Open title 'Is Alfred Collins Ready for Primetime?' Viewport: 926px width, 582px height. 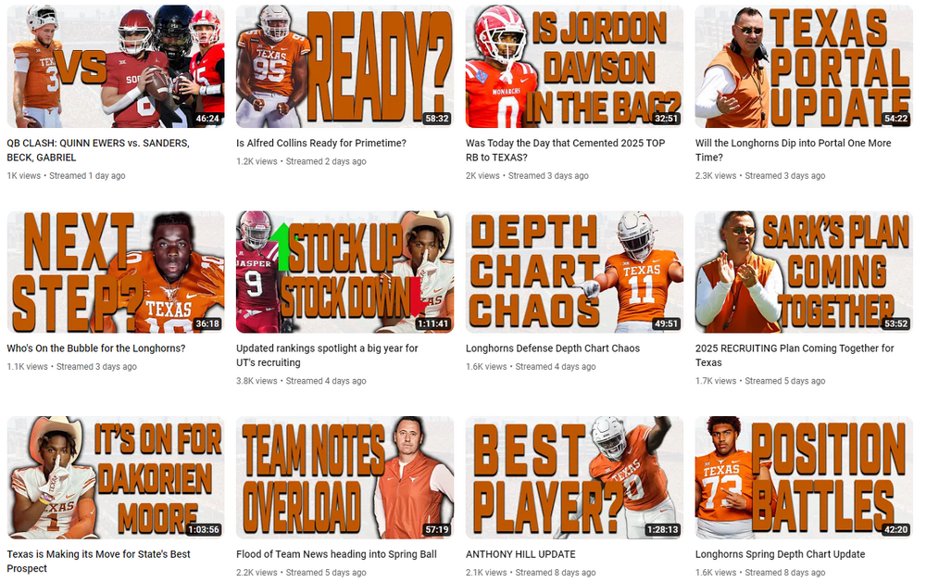tap(321, 143)
